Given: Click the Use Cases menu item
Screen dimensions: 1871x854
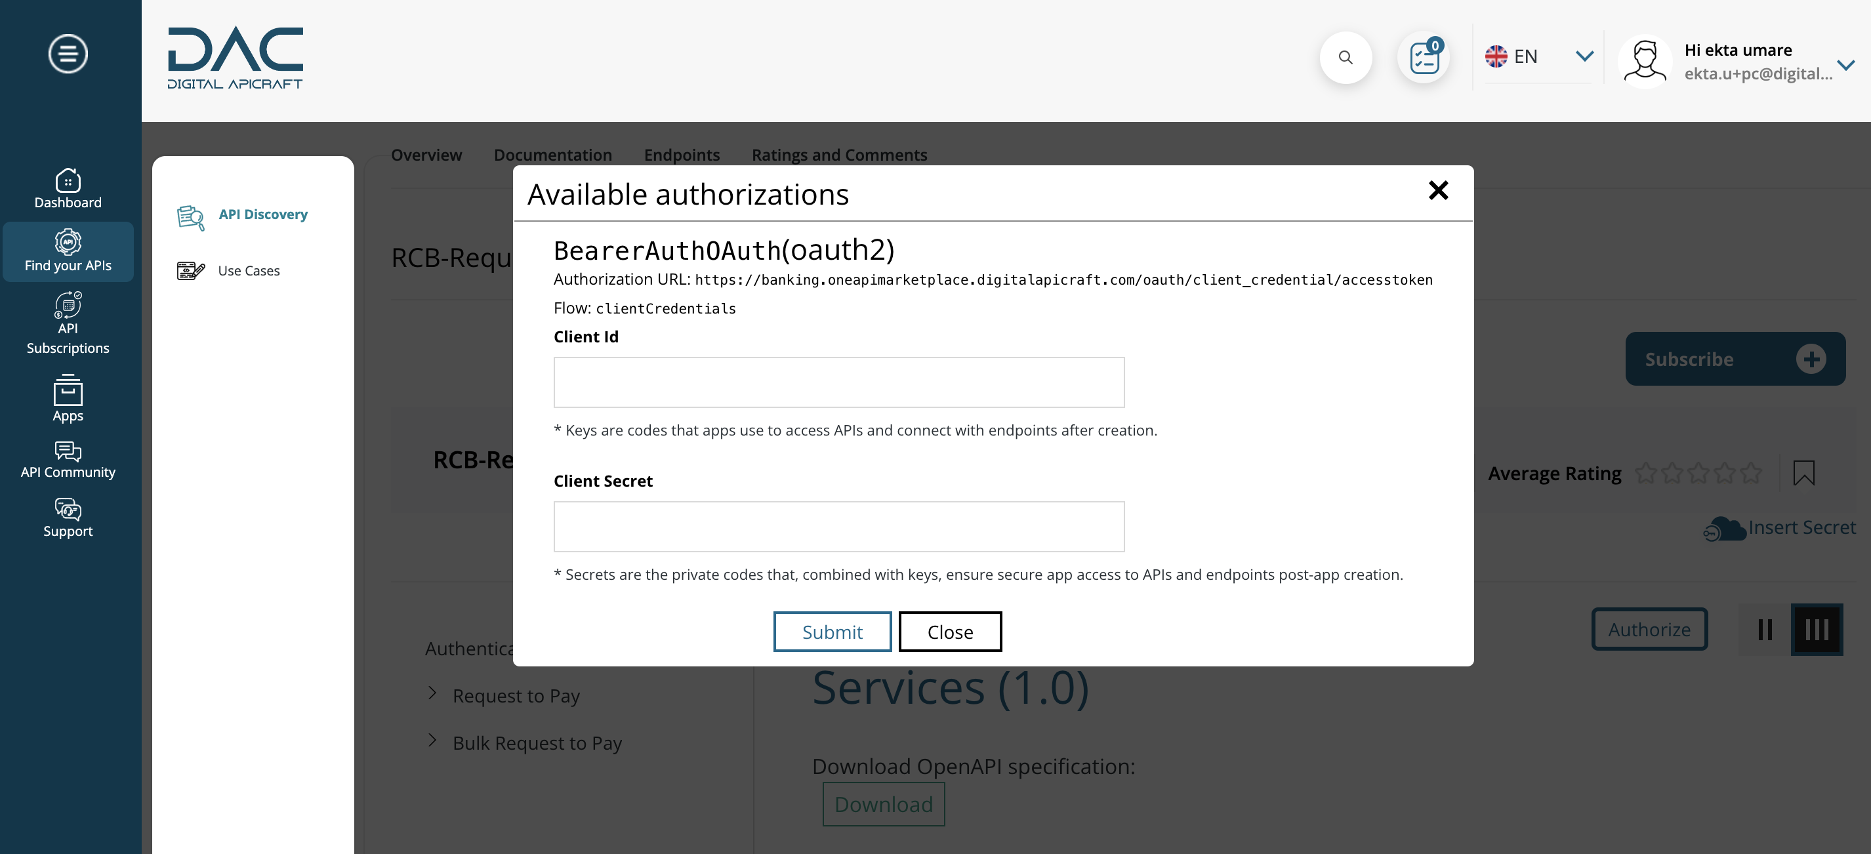Looking at the screenshot, I should coord(248,270).
